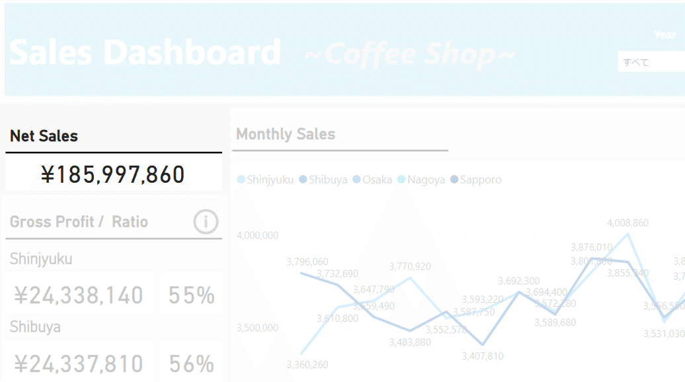This screenshot has width=685, height=382.
Task: Click the Nagoya legend marker
Action: coord(401,179)
